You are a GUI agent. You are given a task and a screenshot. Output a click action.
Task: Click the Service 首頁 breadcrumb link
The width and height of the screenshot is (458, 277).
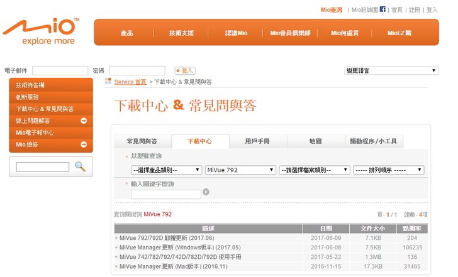(130, 82)
